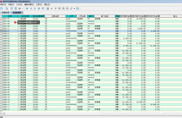This screenshot has width=182, height=118.
Task: Click the 应付对象编号 column header
Action: (x=39, y=16)
